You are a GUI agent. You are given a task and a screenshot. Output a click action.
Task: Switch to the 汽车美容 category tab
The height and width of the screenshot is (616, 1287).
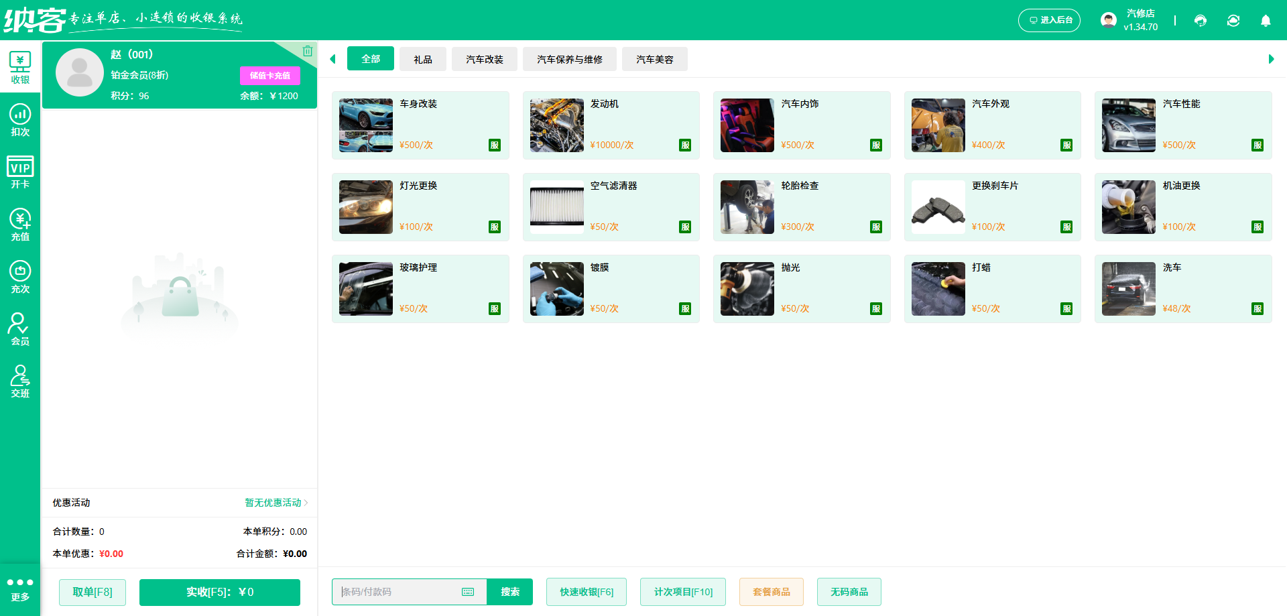(655, 59)
